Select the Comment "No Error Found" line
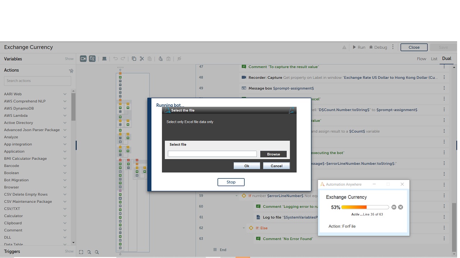The width and height of the screenshot is (460, 258). click(288, 239)
